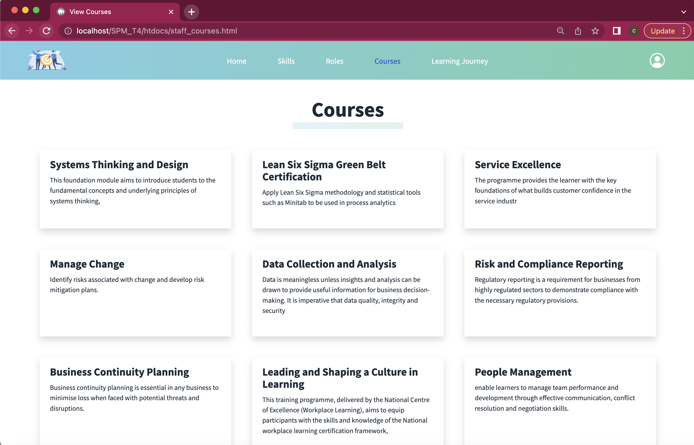Screen dimensions: 694x445
Task: Click the site info icon in address bar
Action: (68, 31)
